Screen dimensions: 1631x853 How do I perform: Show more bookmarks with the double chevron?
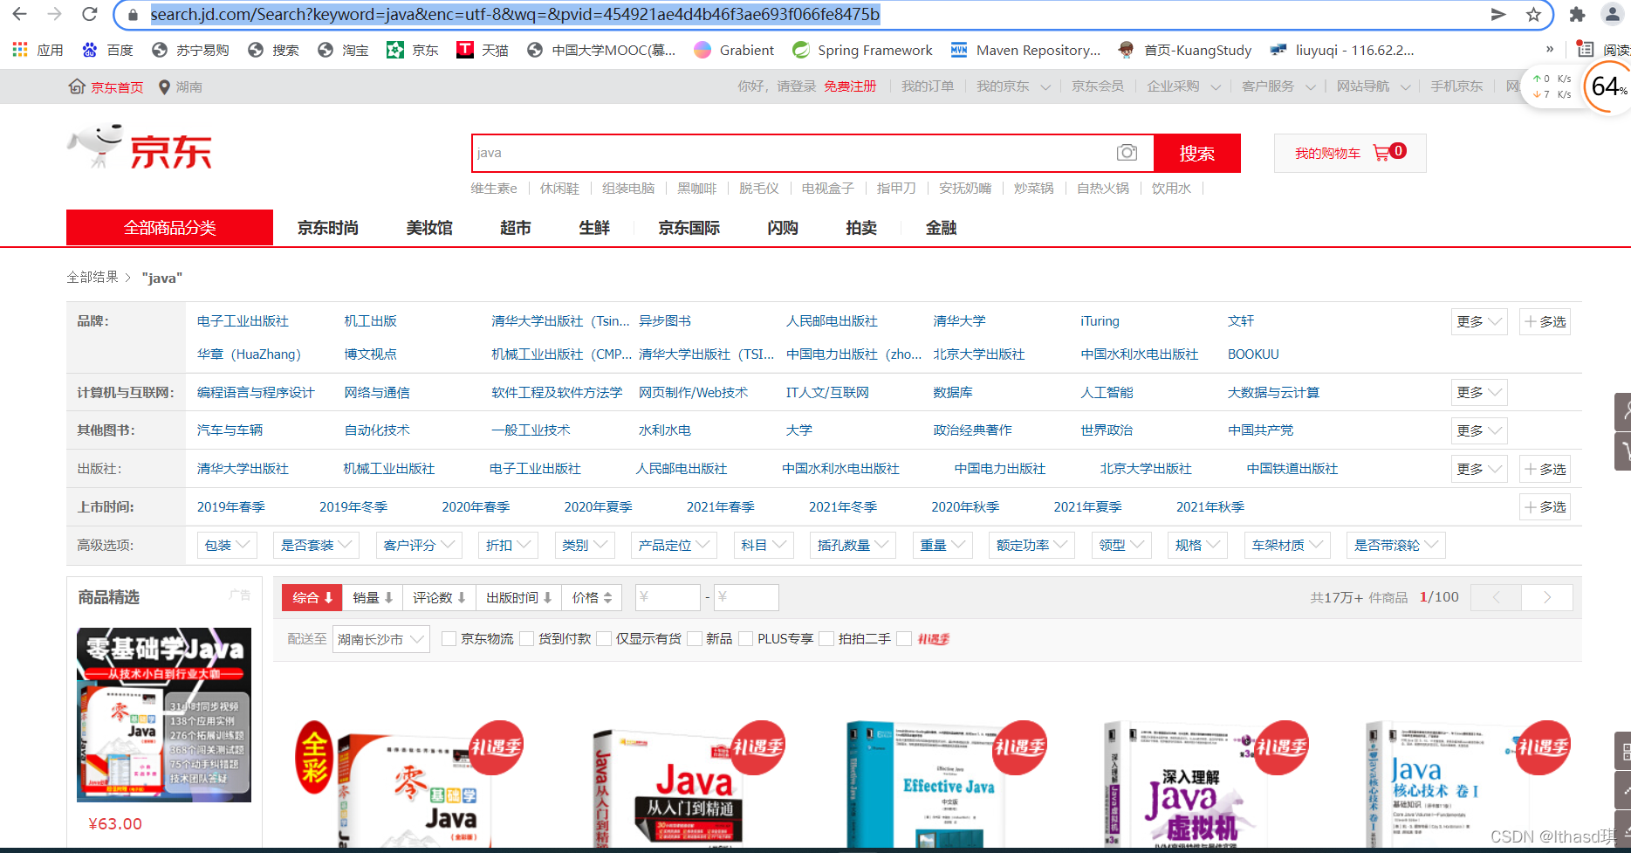click(x=1550, y=50)
